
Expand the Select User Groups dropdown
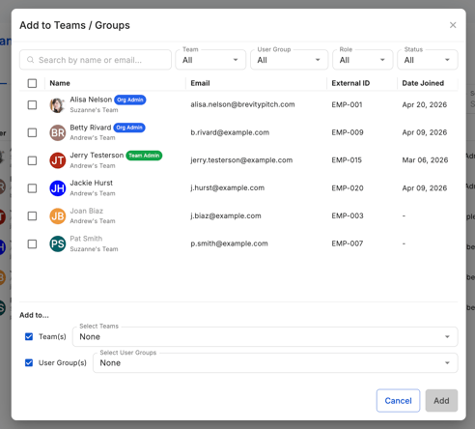pos(275,363)
